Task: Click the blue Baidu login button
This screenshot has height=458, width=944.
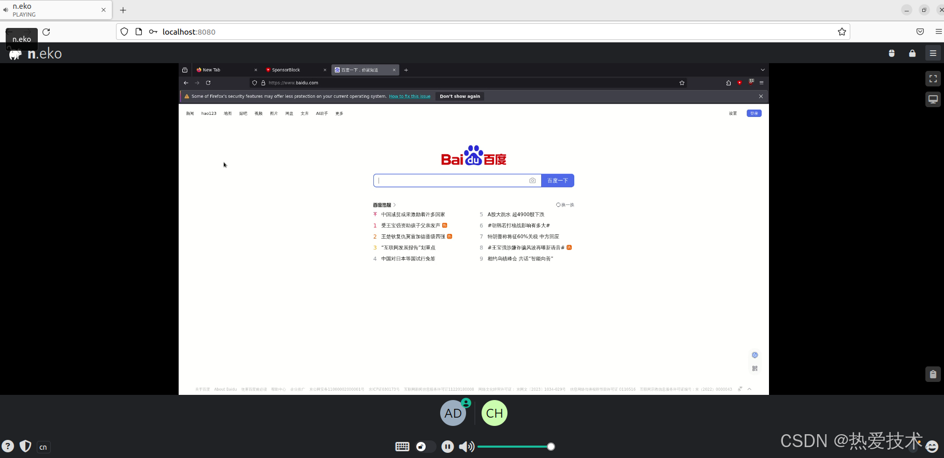Action: point(754,113)
